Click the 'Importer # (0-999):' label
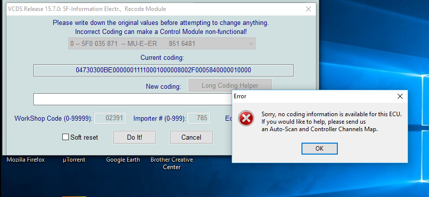This screenshot has height=197, width=429. (160, 118)
